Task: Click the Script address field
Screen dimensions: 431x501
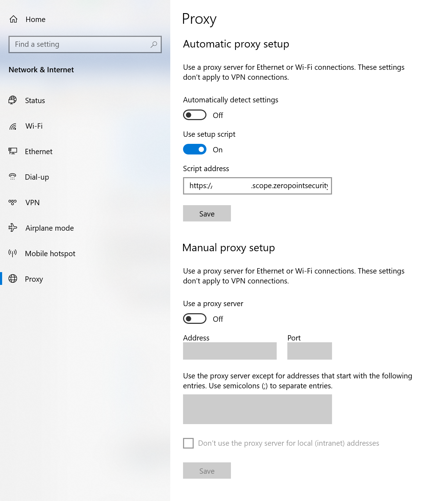Action: tap(257, 186)
